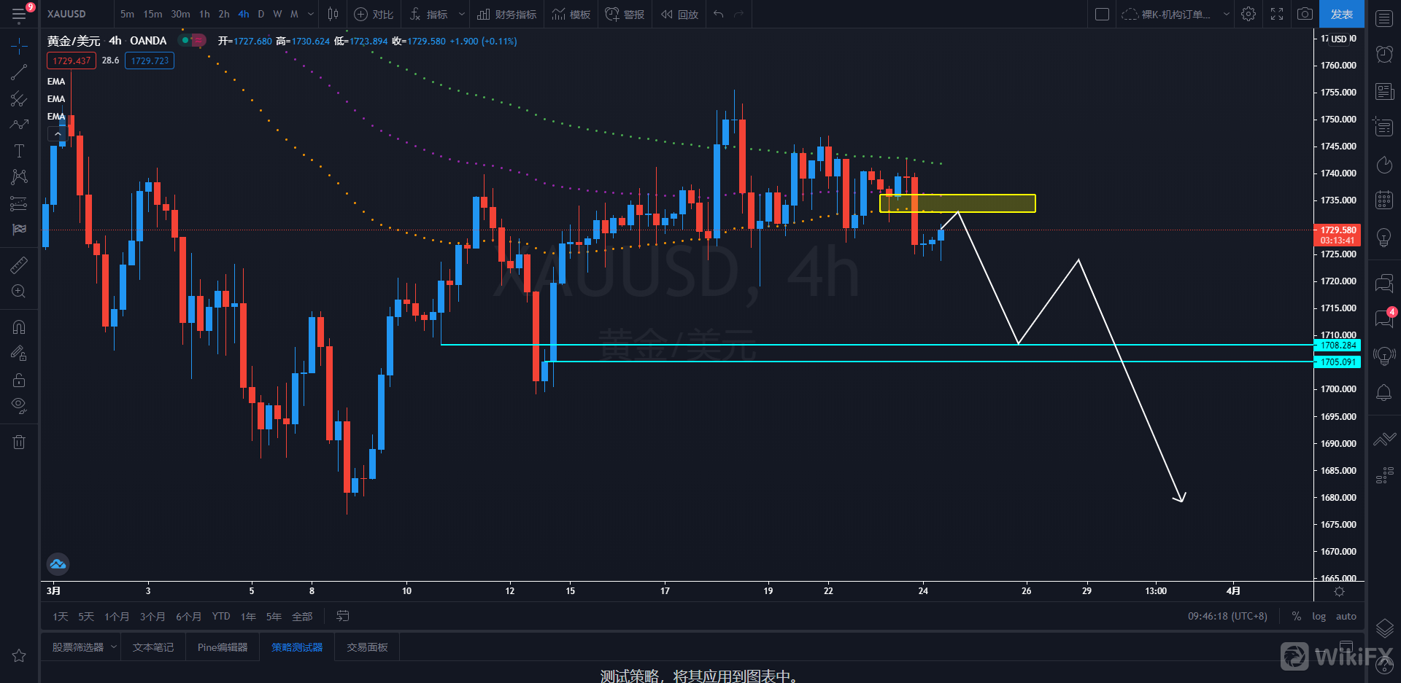Select the single chart layout square
This screenshot has height=683, width=1401.
[x=1103, y=14]
